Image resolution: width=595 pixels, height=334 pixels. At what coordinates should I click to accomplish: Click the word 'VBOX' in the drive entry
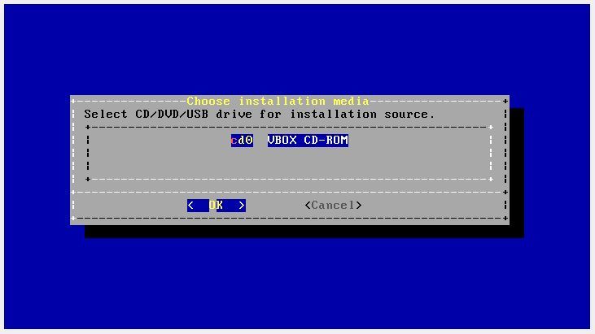coord(282,141)
